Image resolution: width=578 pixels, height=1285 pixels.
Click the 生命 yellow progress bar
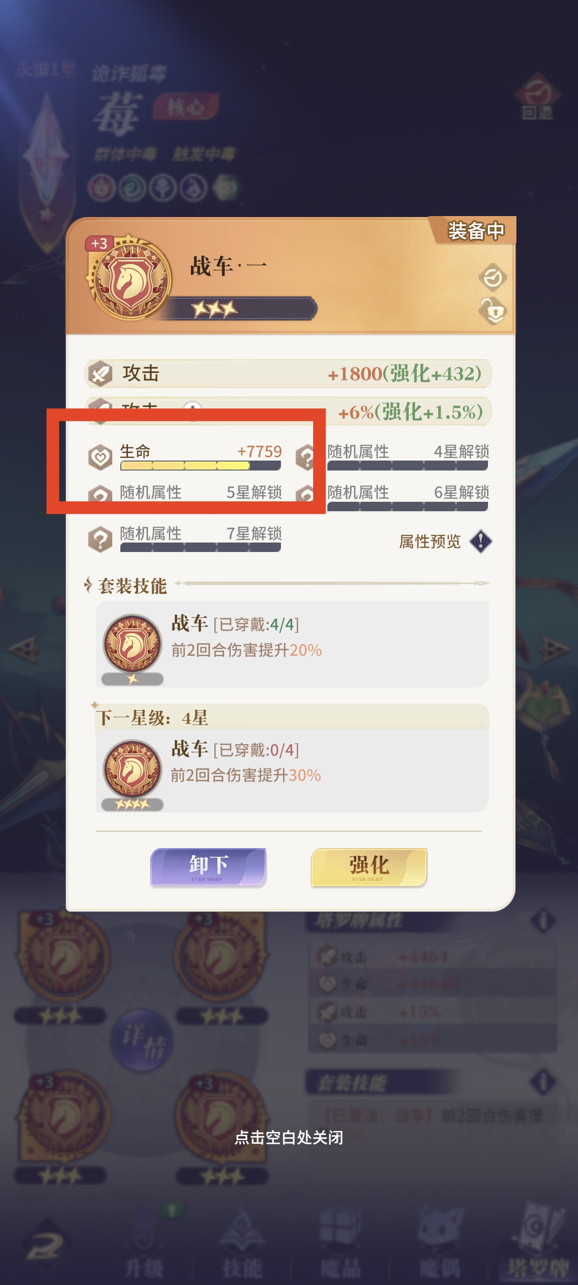(x=200, y=466)
